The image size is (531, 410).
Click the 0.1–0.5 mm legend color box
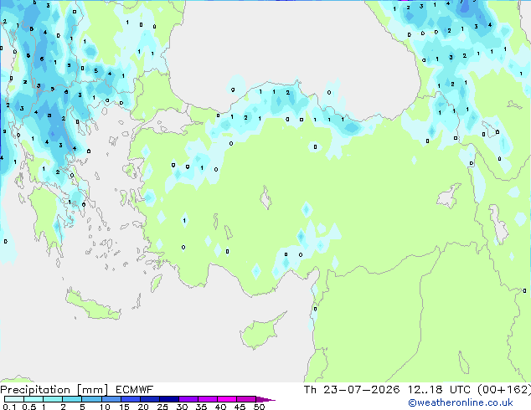coord(14,399)
